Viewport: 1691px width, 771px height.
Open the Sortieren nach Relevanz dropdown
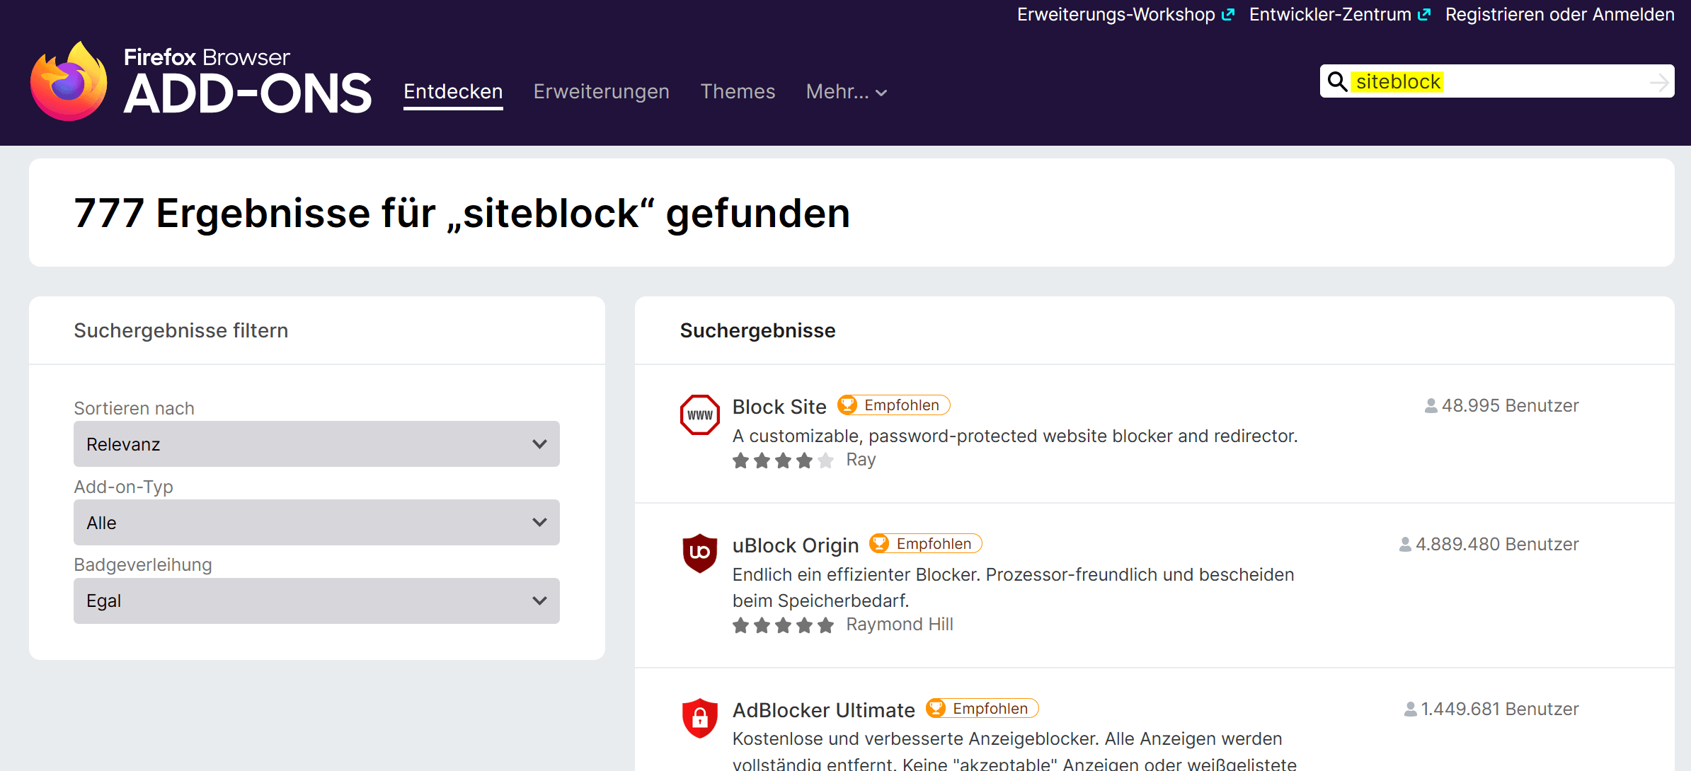point(316,444)
